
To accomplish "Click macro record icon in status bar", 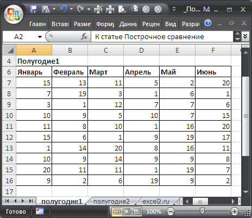I will click(40, 211).
